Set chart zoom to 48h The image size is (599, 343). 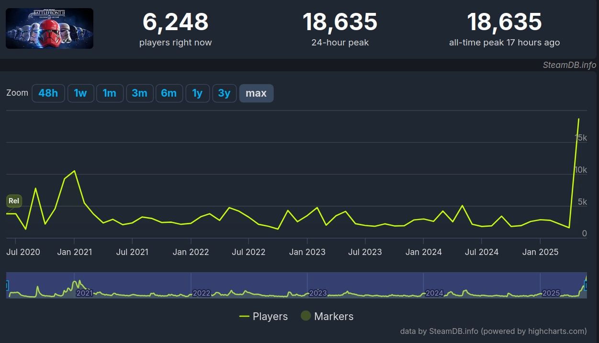[x=48, y=93]
